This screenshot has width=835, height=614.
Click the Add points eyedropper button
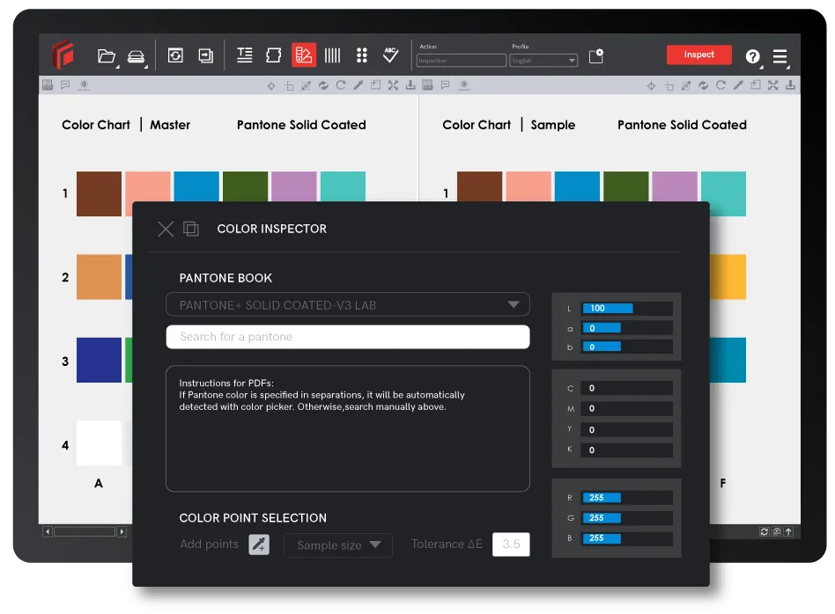[259, 545]
